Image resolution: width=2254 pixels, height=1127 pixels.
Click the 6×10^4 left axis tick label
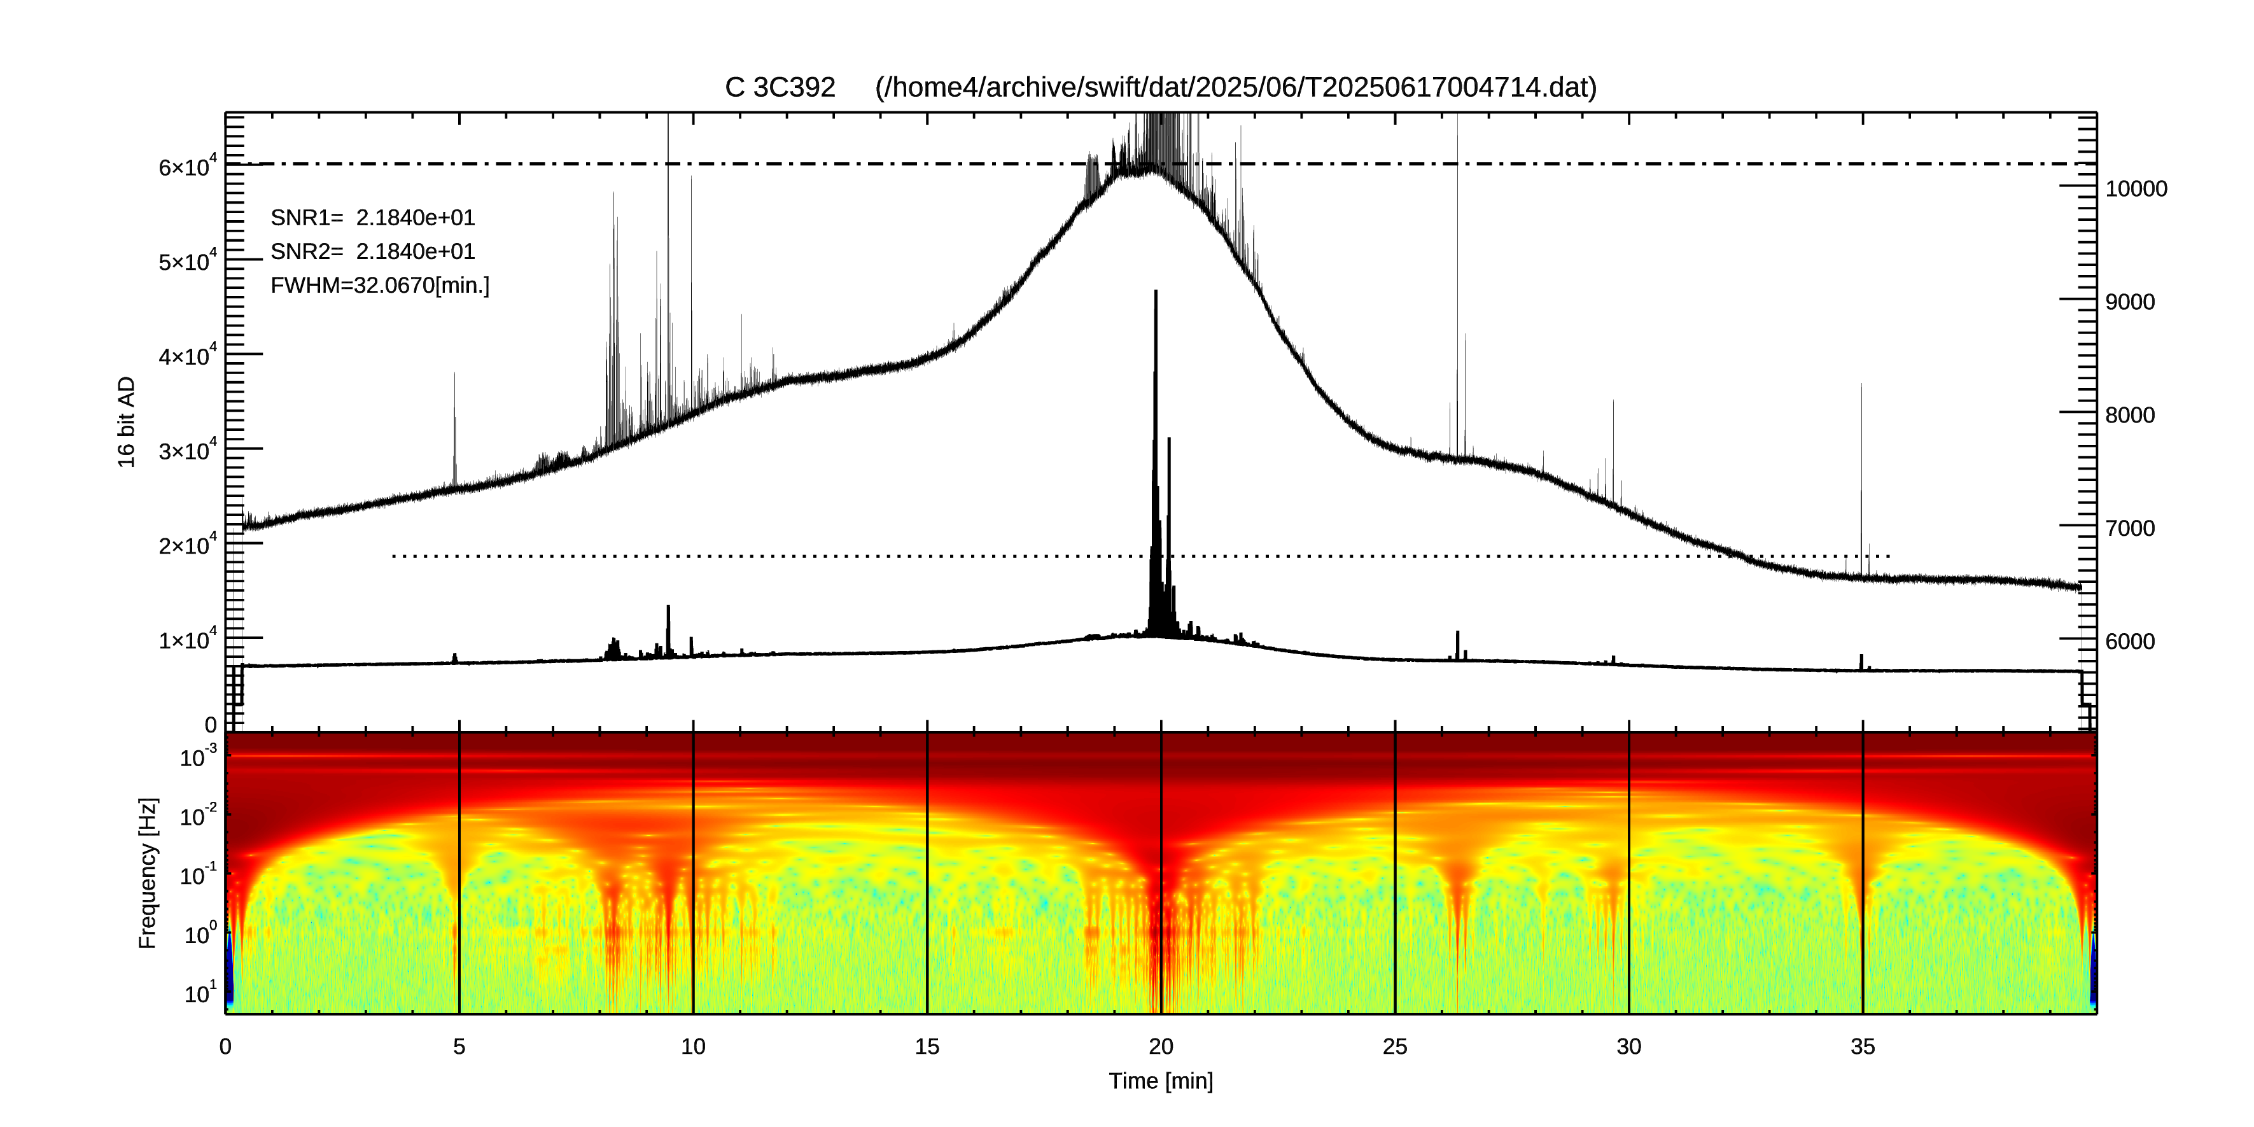[x=187, y=166]
